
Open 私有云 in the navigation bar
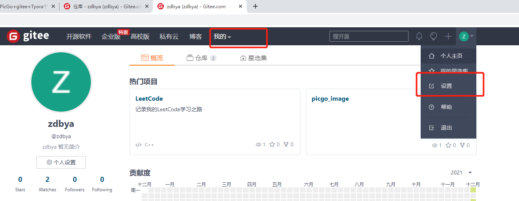tap(169, 36)
